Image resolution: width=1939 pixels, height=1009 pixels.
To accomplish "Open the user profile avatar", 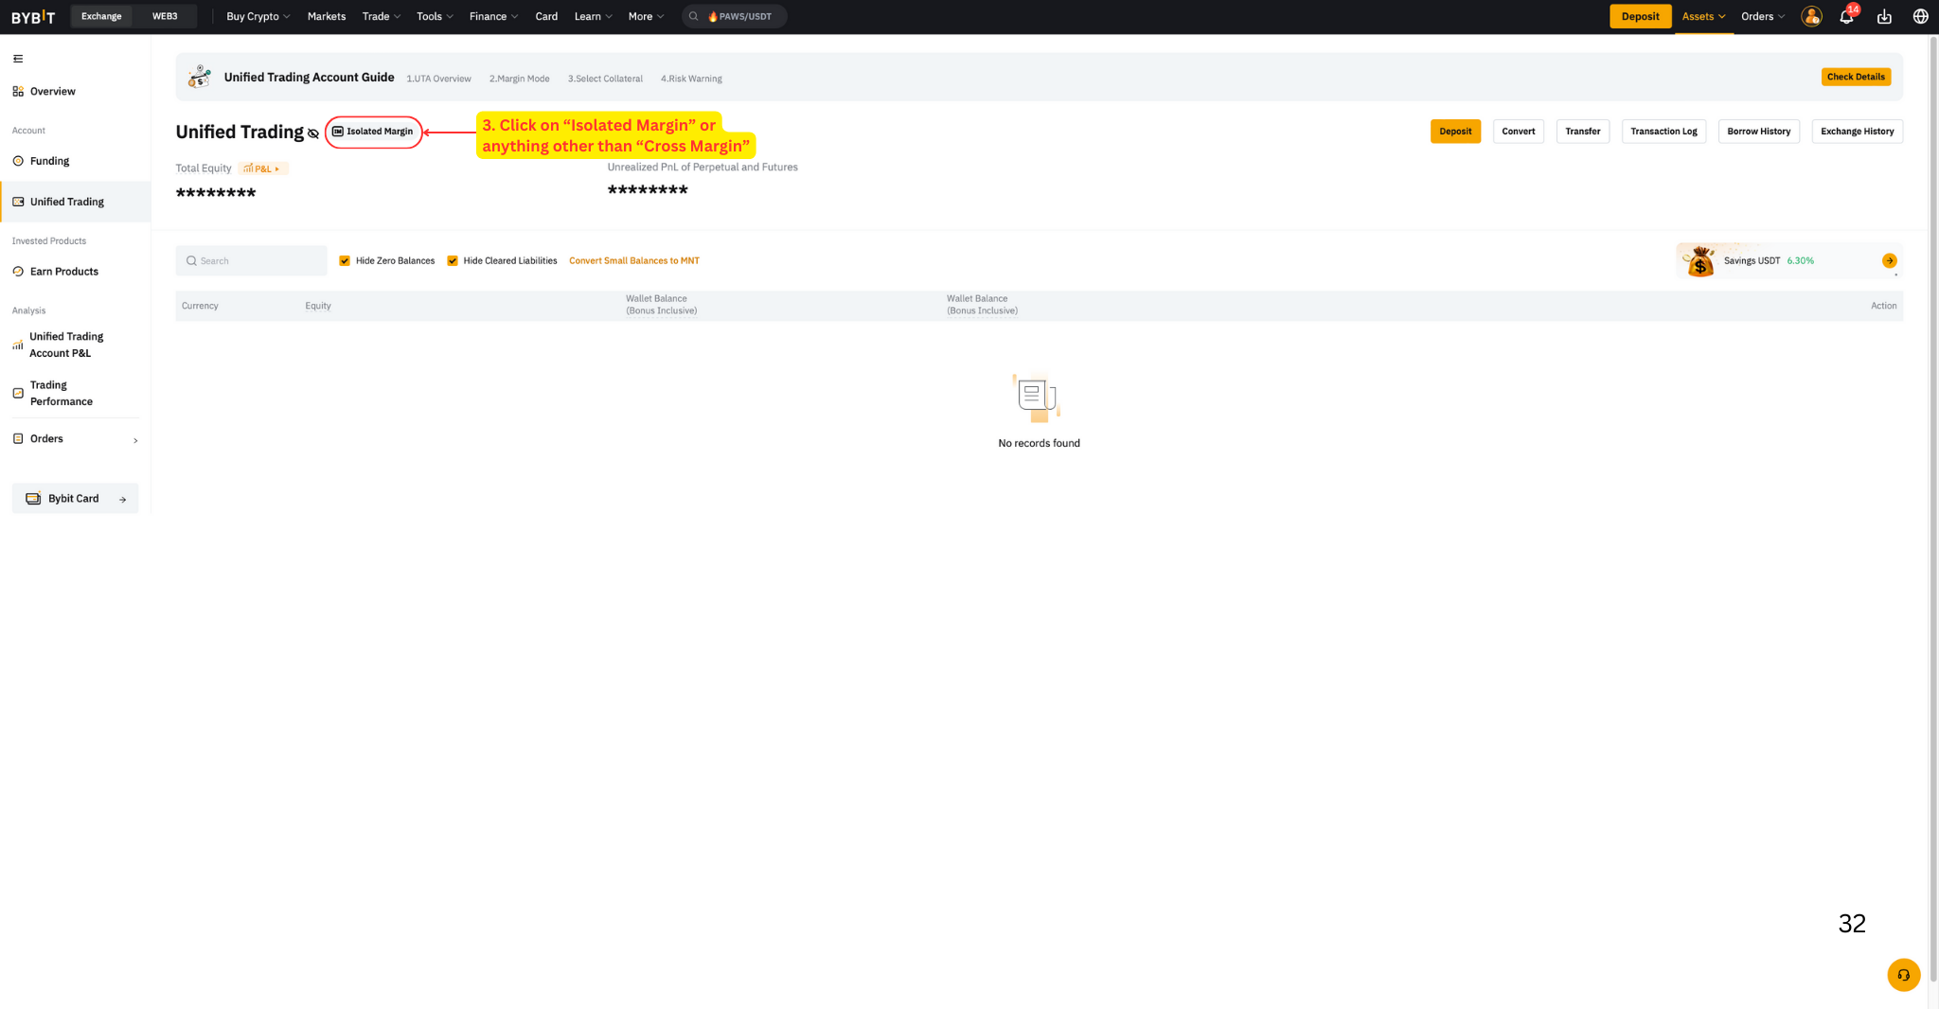I will [x=1811, y=16].
